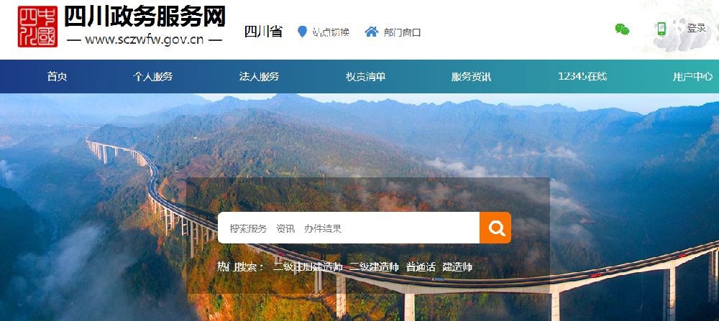Click the blue location pin icon
Screen dimensions: 719x321
pyautogui.click(x=302, y=32)
